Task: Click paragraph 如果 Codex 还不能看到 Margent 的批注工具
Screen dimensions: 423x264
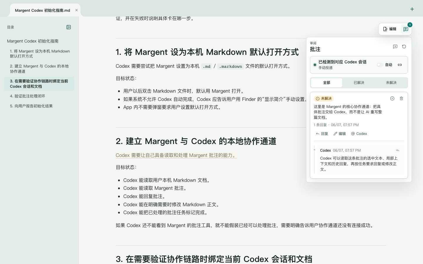Action: (x=246, y=225)
